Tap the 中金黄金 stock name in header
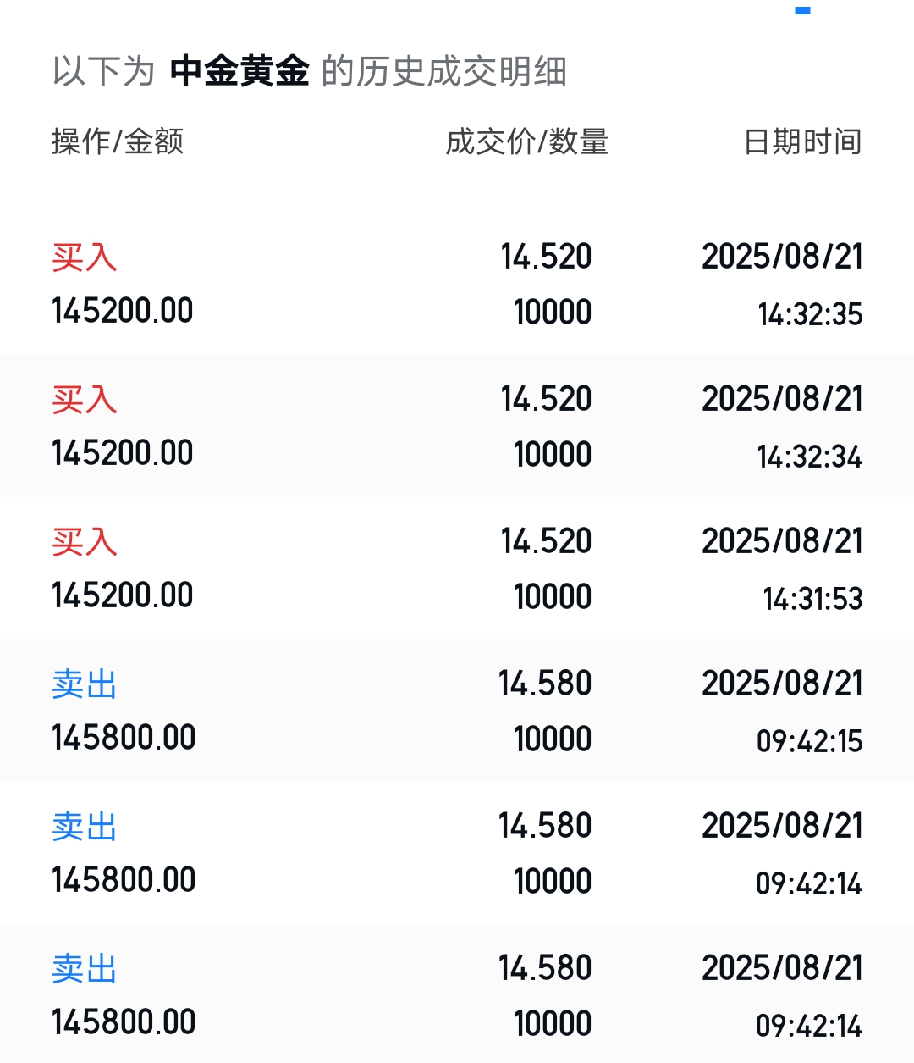This screenshot has height=1063, width=914. pos(240,71)
